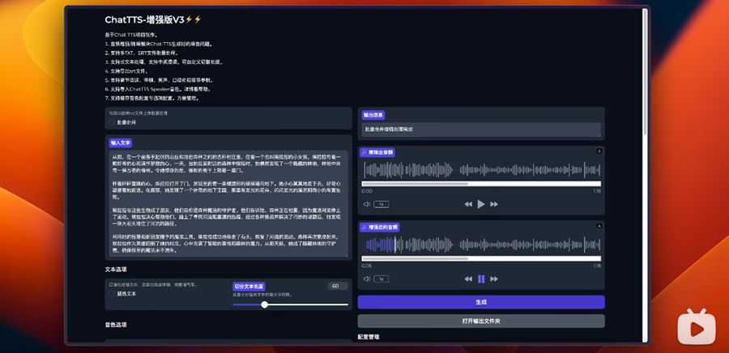The width and height of the screenshot is (729, 353).
Task: Pause the enhanced audio playback
Action: click(481, 279)
